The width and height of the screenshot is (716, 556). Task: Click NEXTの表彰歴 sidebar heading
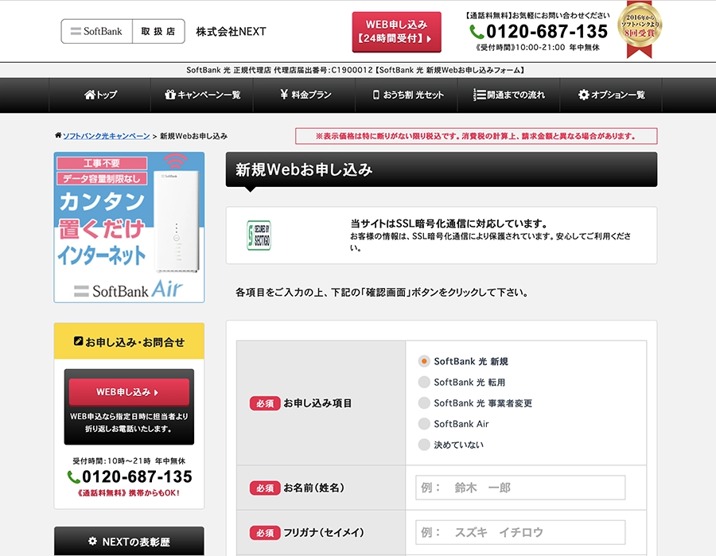(x=129, y=542)
